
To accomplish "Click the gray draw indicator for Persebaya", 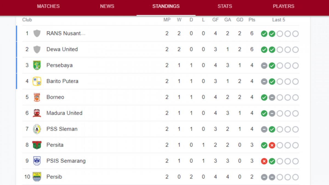I will 264,66.
